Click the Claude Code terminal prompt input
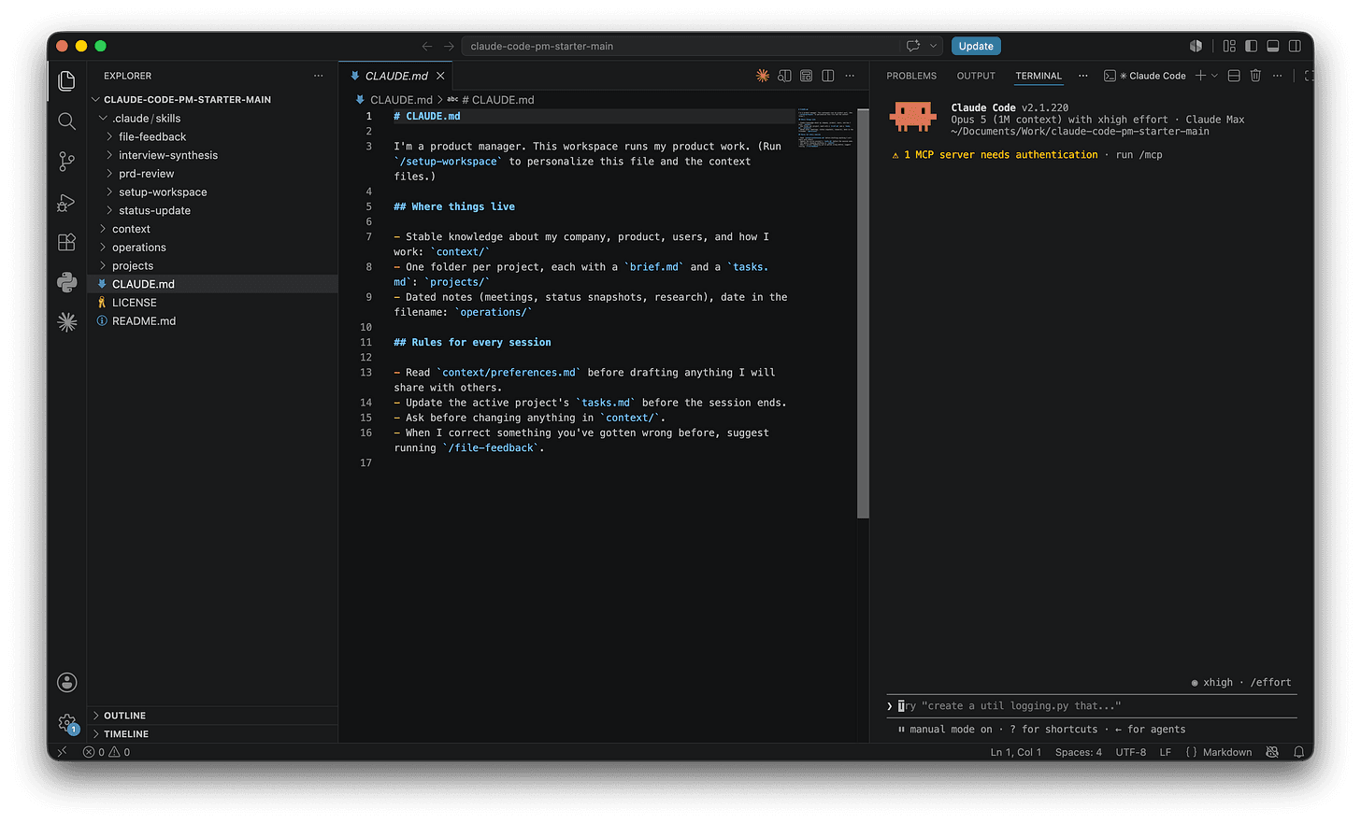 [x=1092, y=706]
